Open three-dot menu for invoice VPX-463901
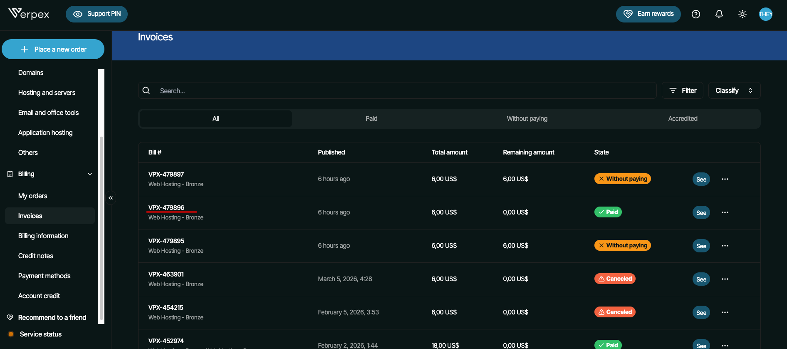The image size is (787, 349). 725,279
